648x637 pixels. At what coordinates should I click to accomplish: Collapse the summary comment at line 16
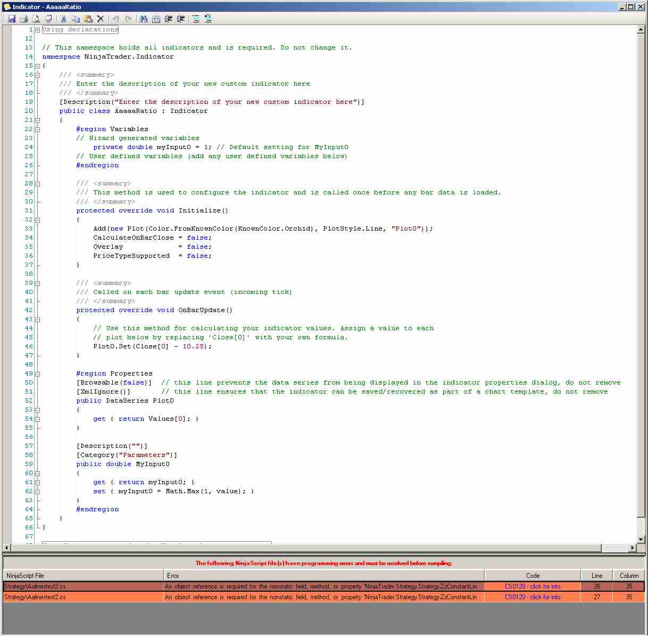coord(37,75)
